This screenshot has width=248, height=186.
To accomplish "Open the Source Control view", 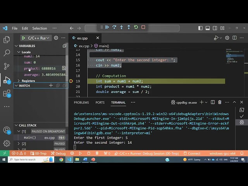I will click(x=7, y=66).
